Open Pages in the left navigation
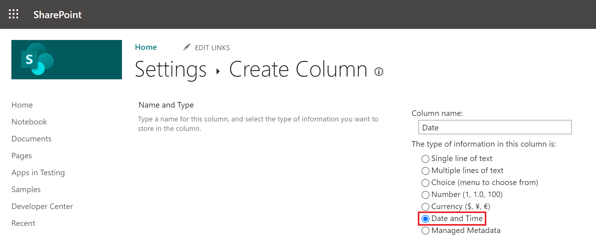This screenshot has width=596, height=245. pyautogui.click(x=22, y=156)
